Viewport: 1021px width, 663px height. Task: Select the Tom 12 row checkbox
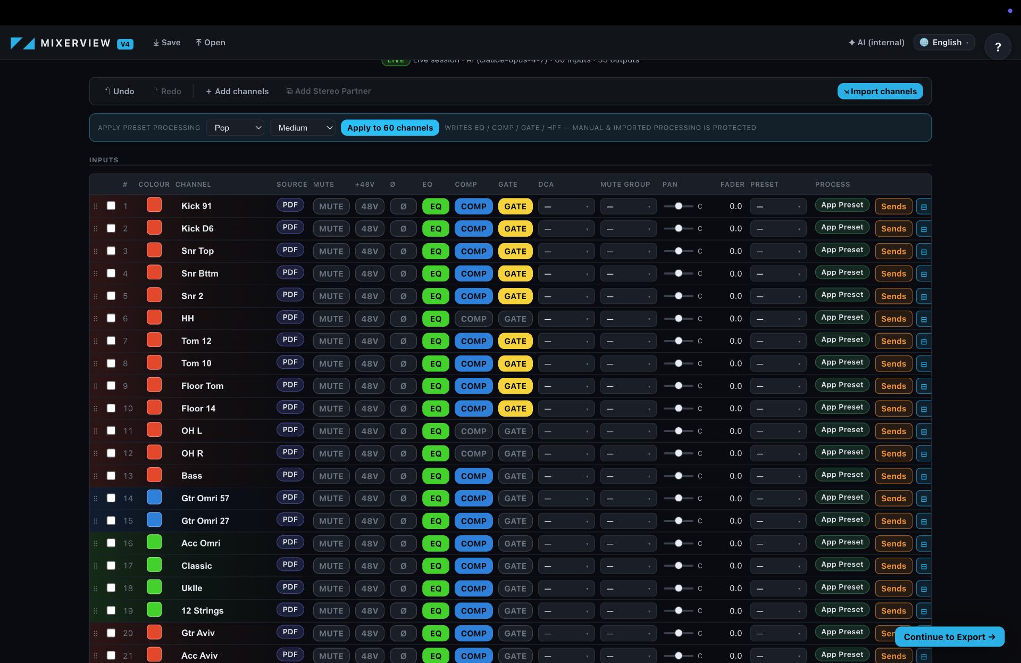(111, 341)
